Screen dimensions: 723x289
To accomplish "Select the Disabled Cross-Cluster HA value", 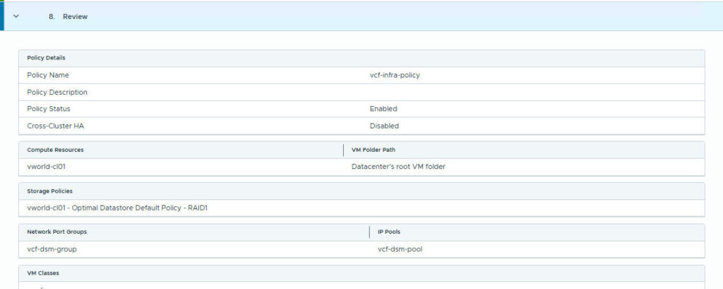I will (384, 126).
